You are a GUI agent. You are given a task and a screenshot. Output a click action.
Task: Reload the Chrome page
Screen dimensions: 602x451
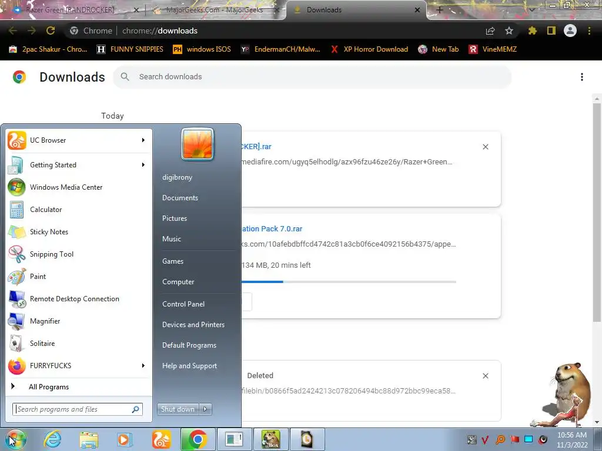click(x=51, y=31)
